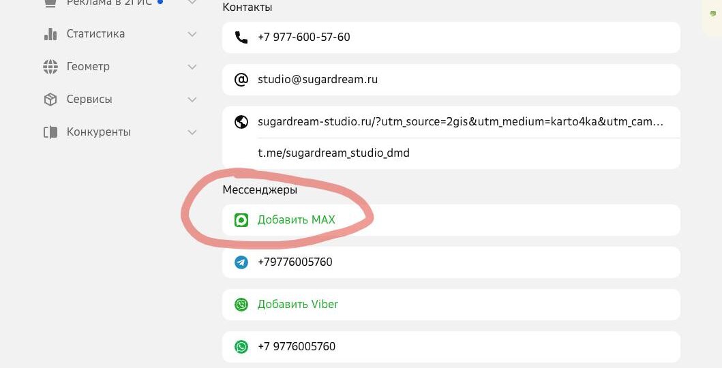Click the Сервисы cube icon

[50, 99]
